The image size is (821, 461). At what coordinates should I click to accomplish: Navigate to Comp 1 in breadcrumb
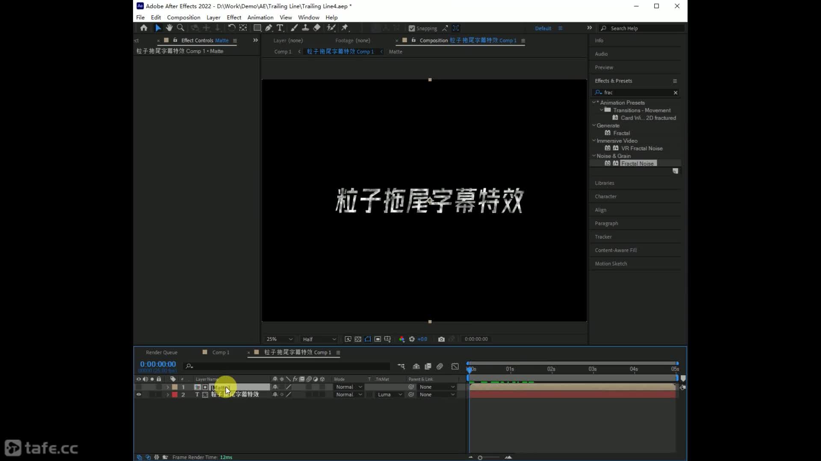[283, 52]
